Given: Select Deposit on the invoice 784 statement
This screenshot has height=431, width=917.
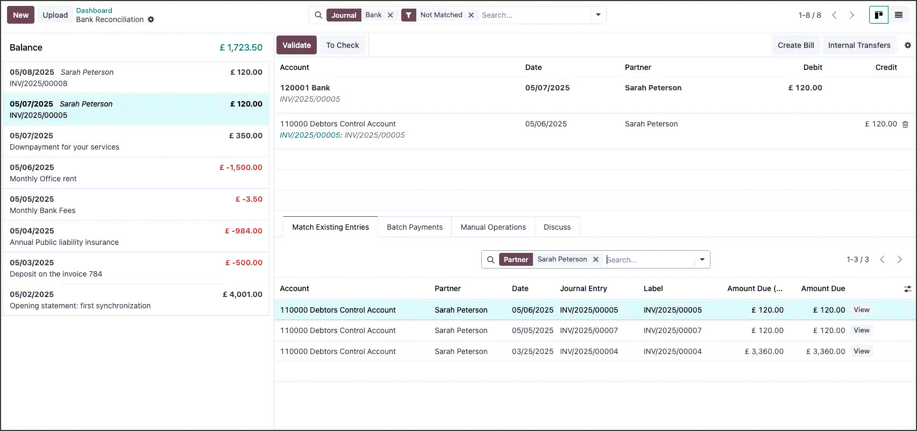Looking at the screenshot, I should [x=136, y=268].
